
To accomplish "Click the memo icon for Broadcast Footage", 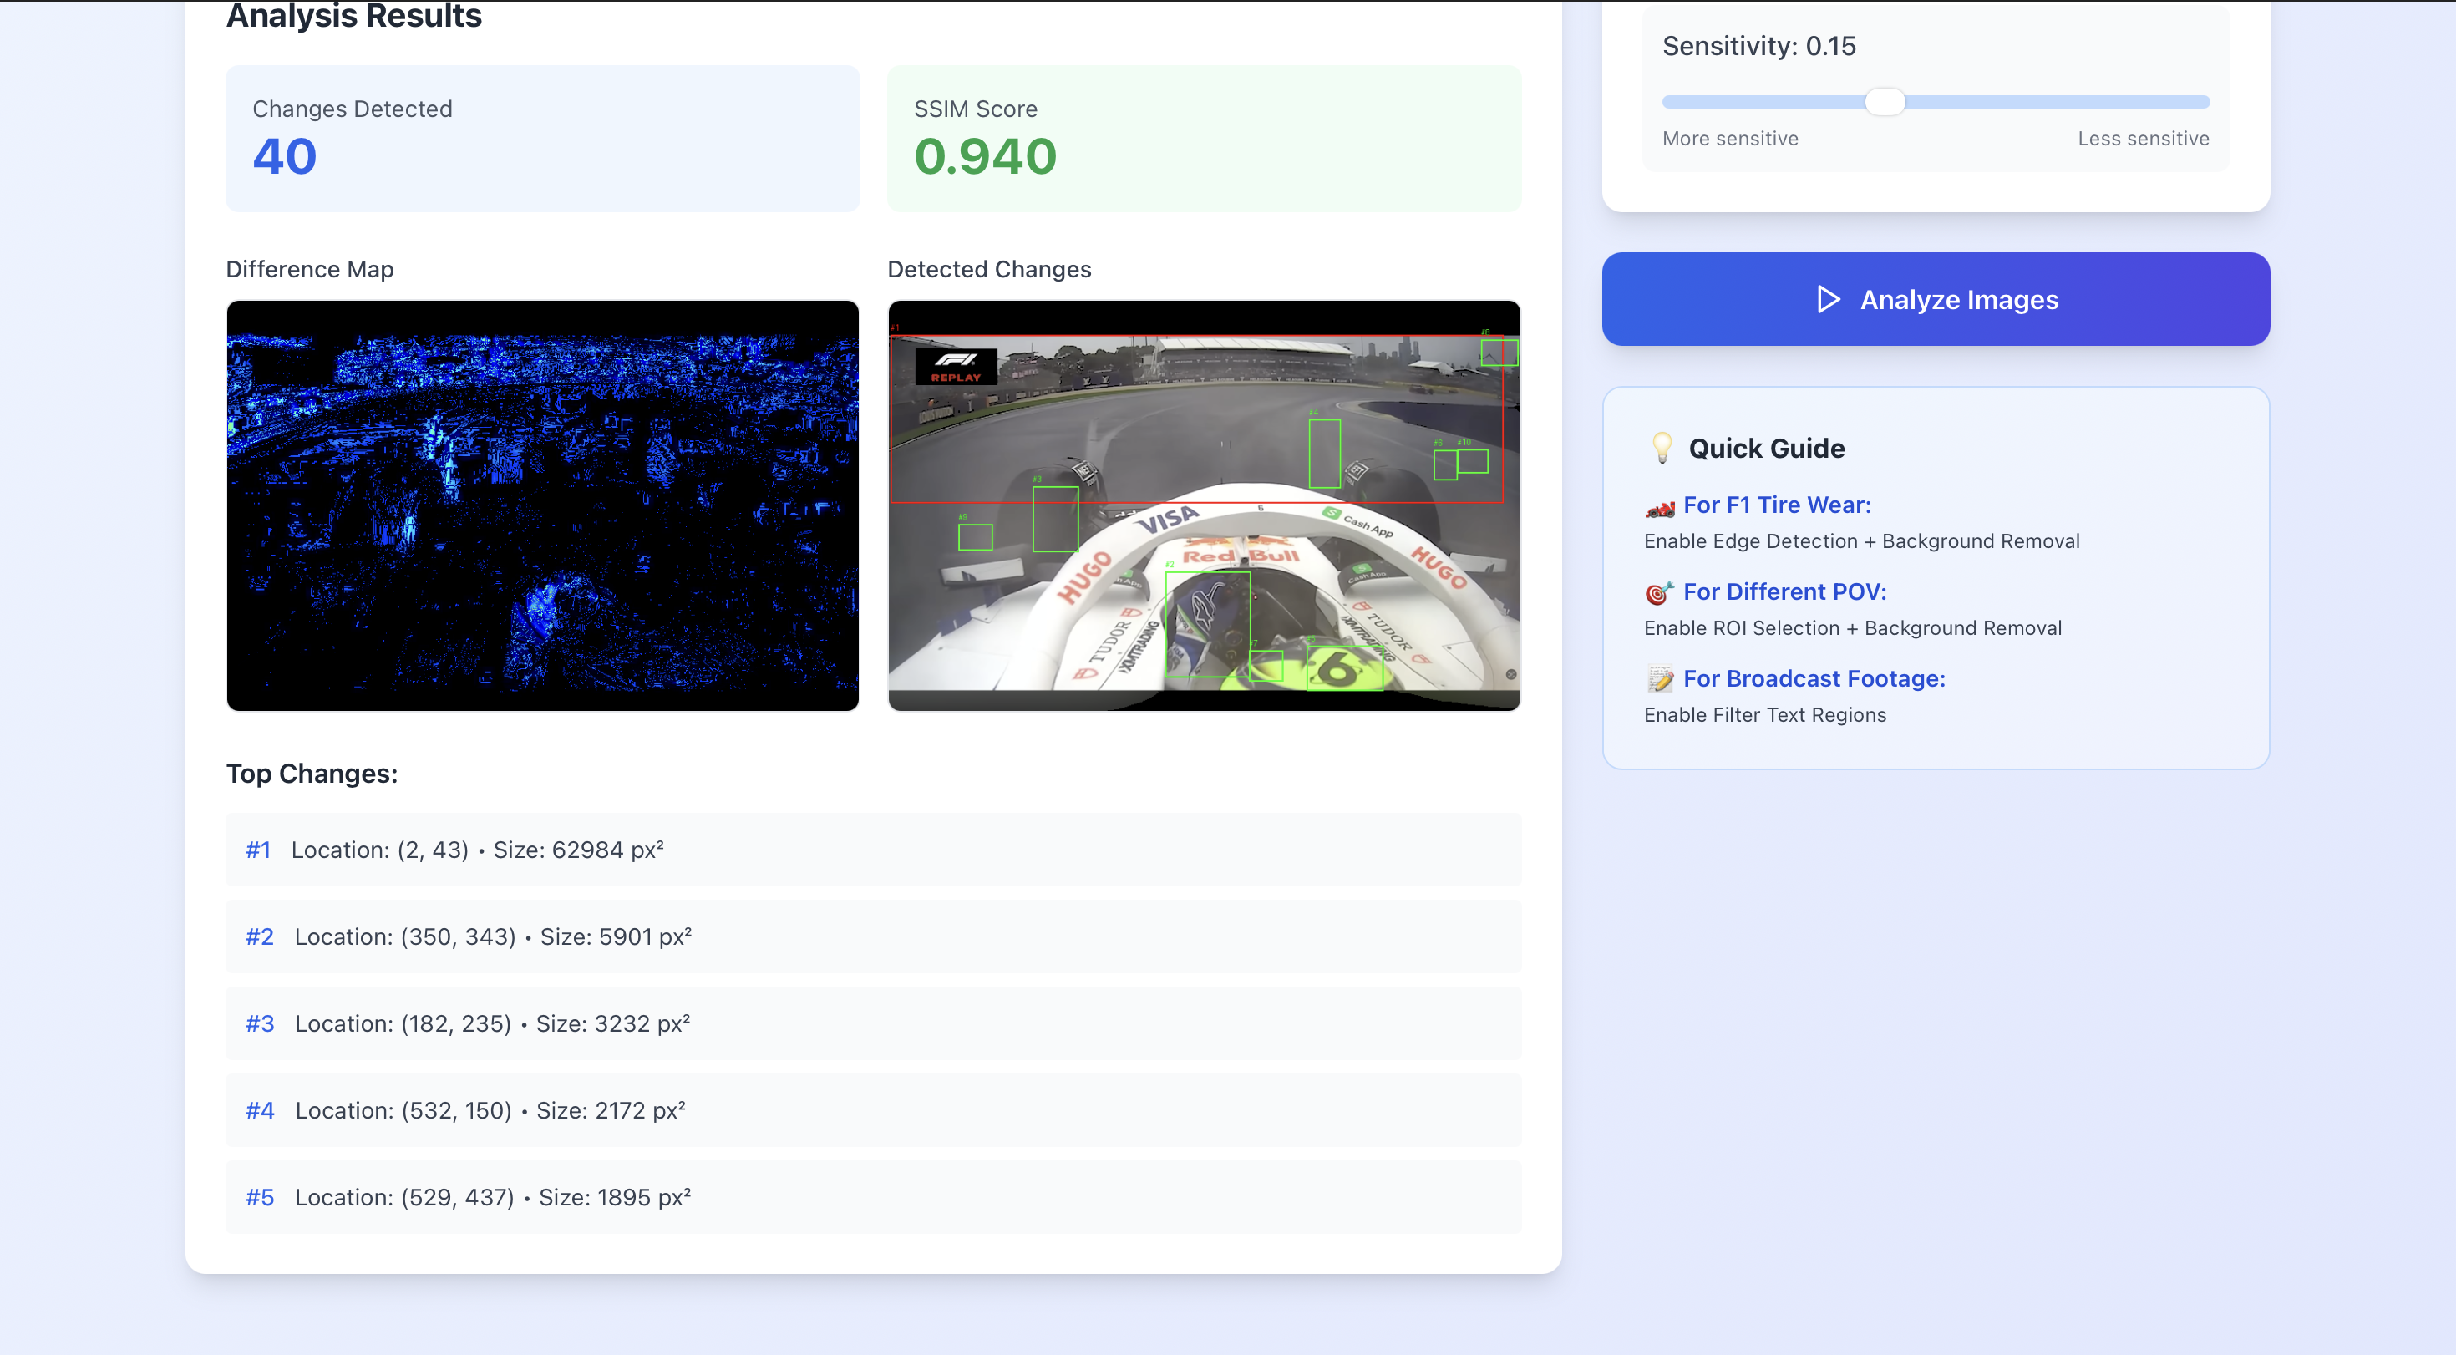I will (1660, 680).
